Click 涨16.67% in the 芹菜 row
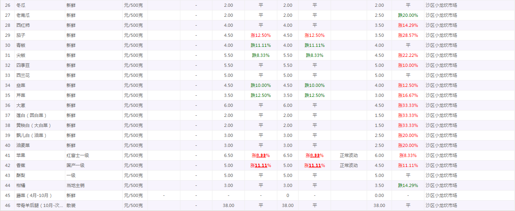The image size is (515, 211). [408, 95]
